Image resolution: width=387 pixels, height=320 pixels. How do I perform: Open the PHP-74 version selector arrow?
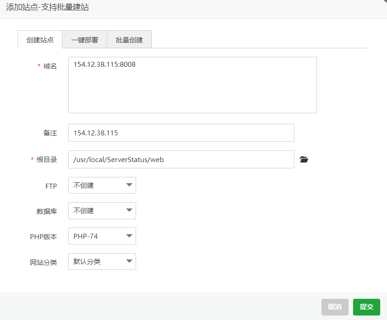tap(129, 236)
